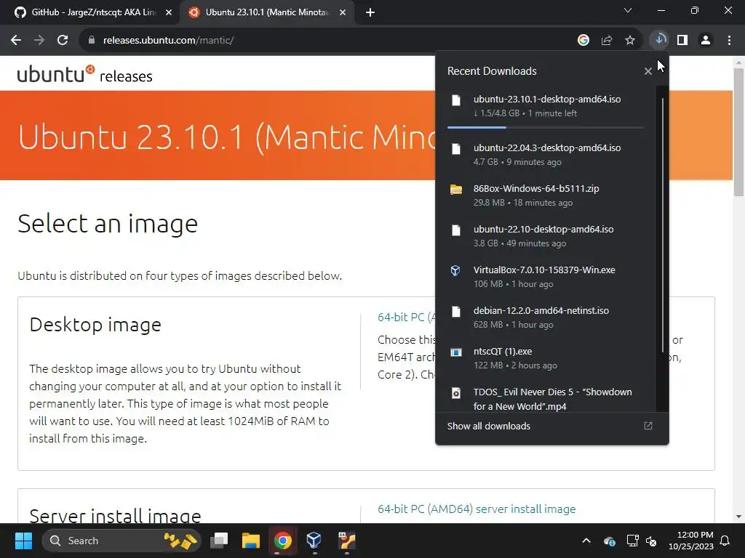Click the muted volume tray icon
Image resolution: width=745 pixels, height=558 pixels.
(651, 541)
